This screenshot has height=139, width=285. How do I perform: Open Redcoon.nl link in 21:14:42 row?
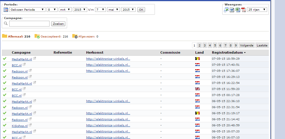click(20, 120)
